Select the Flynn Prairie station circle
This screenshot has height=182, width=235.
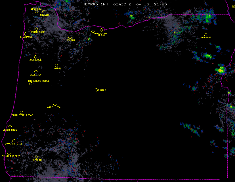(x=9, y=153)
